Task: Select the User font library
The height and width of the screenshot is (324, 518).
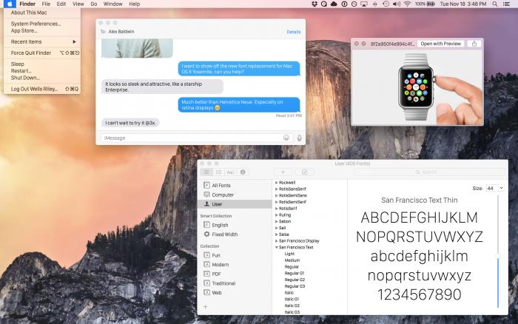Action: [x=235, y=204]
